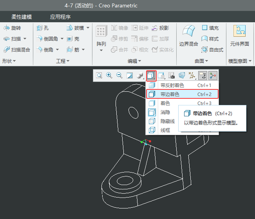Screen dimensions: 255x219
Task: Click the 填充 (Fill) tool
Action: click(x=210, y=28)
